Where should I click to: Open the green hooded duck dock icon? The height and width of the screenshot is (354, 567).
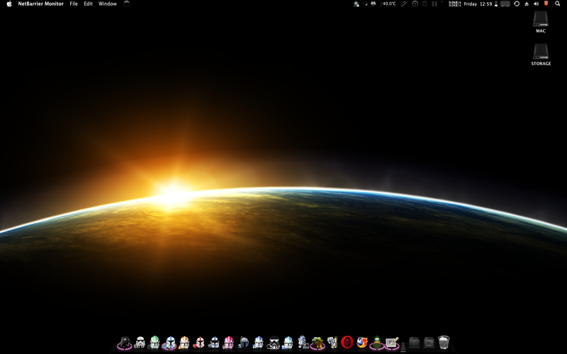[x=377, y=343]
